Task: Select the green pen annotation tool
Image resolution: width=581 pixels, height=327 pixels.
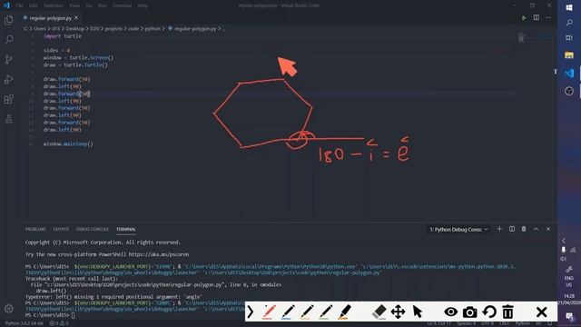Action: coord(326,312)
